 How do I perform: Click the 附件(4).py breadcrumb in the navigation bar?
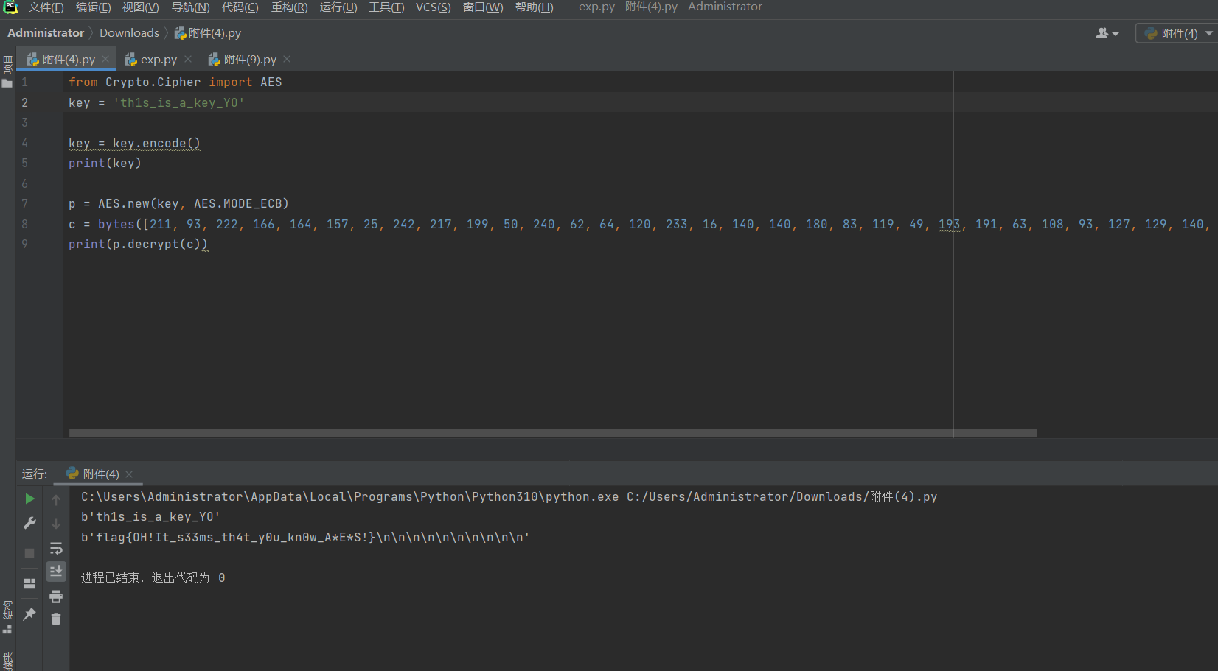208,33
